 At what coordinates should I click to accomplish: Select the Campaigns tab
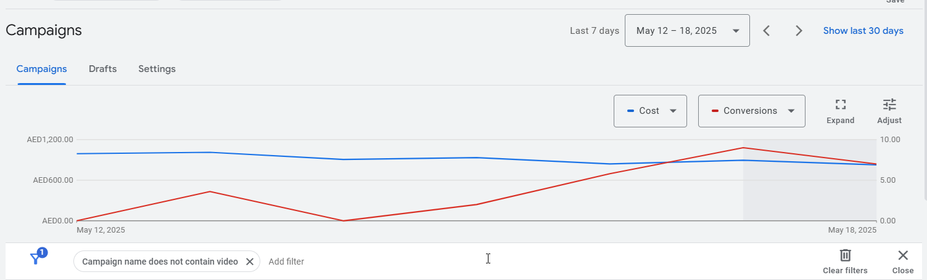tap(42, 69)
